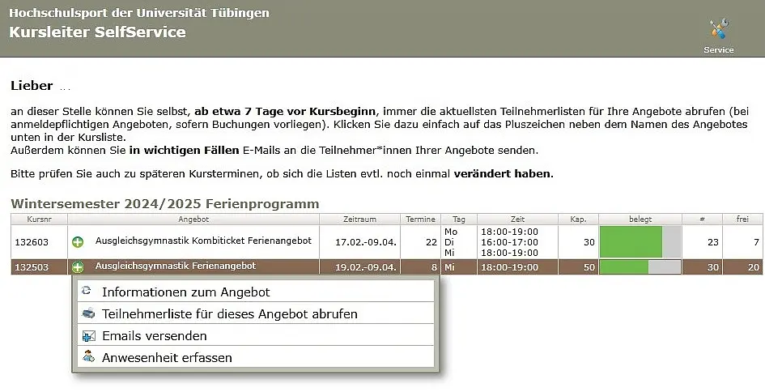Screen dimensions: 765x392
Task: Click the Kursnr column header
Action: (40, 219)
